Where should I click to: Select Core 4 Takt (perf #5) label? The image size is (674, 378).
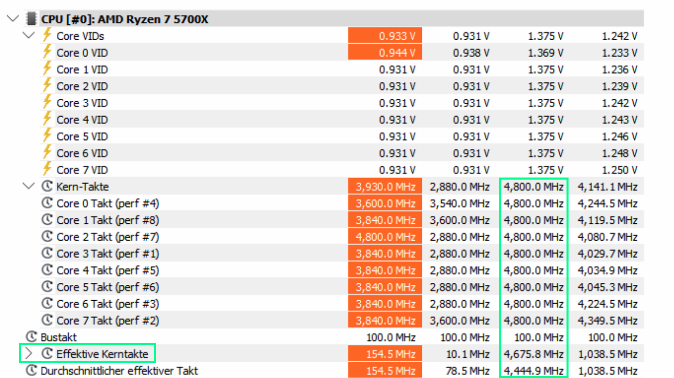point(107,271)
